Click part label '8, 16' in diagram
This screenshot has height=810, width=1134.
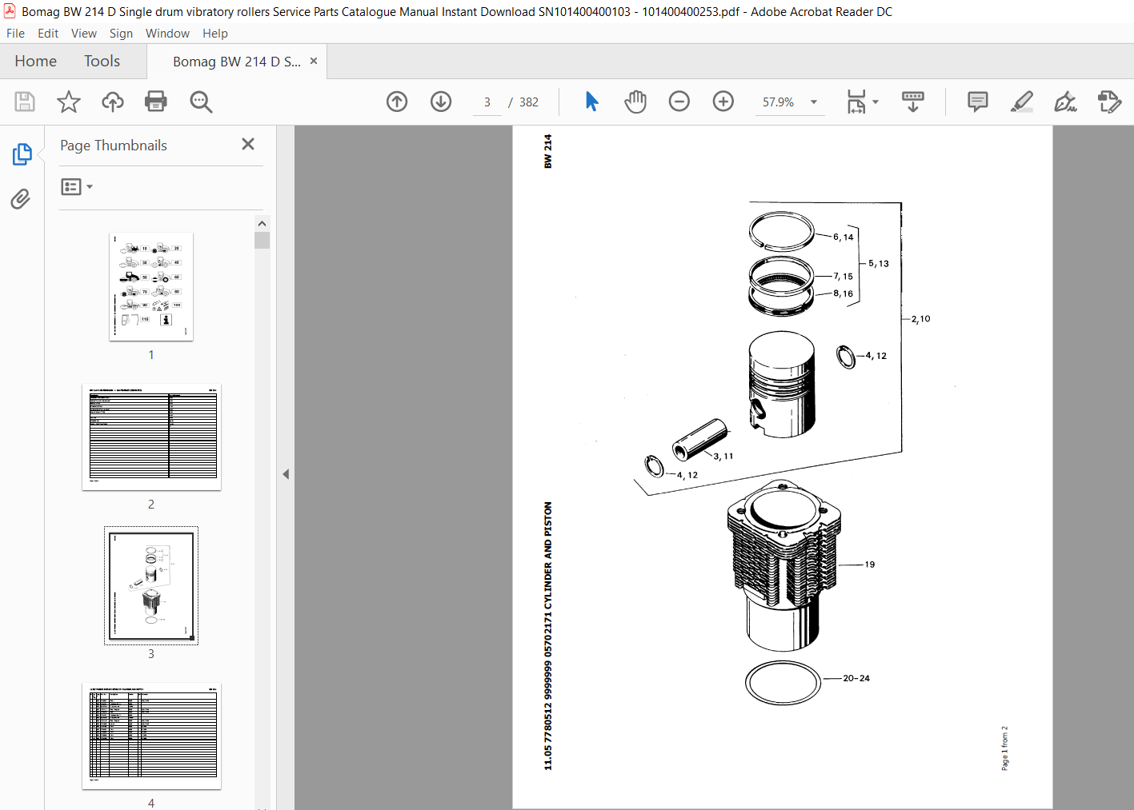[843, 293]
